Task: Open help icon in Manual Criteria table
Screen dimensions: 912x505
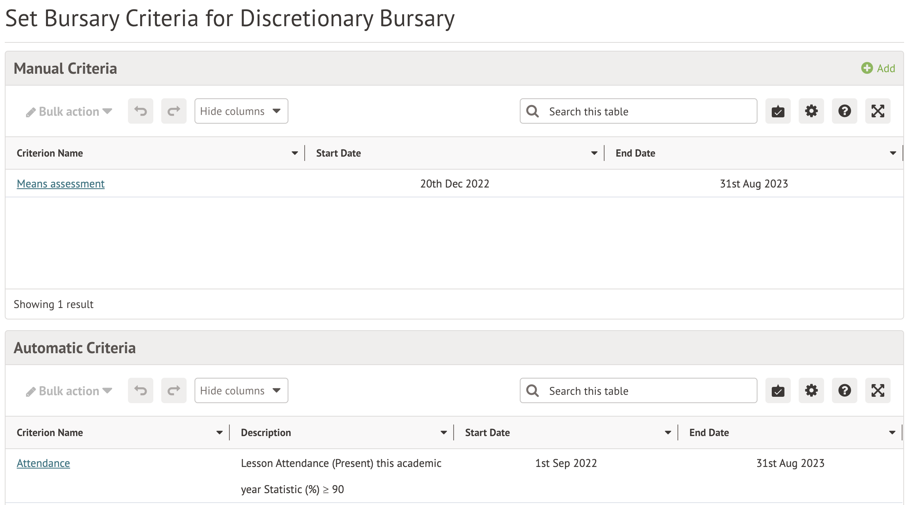Action: (844, 111)
